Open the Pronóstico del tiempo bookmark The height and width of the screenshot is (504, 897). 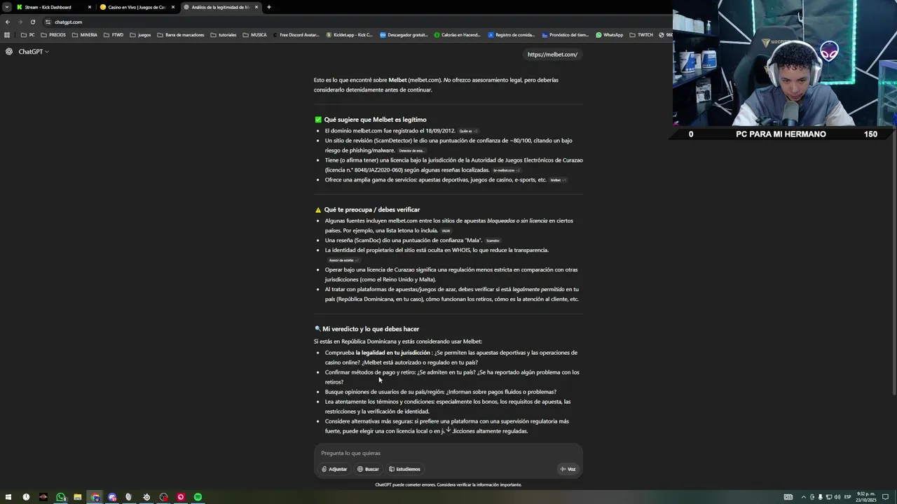(x=566, y=35)
